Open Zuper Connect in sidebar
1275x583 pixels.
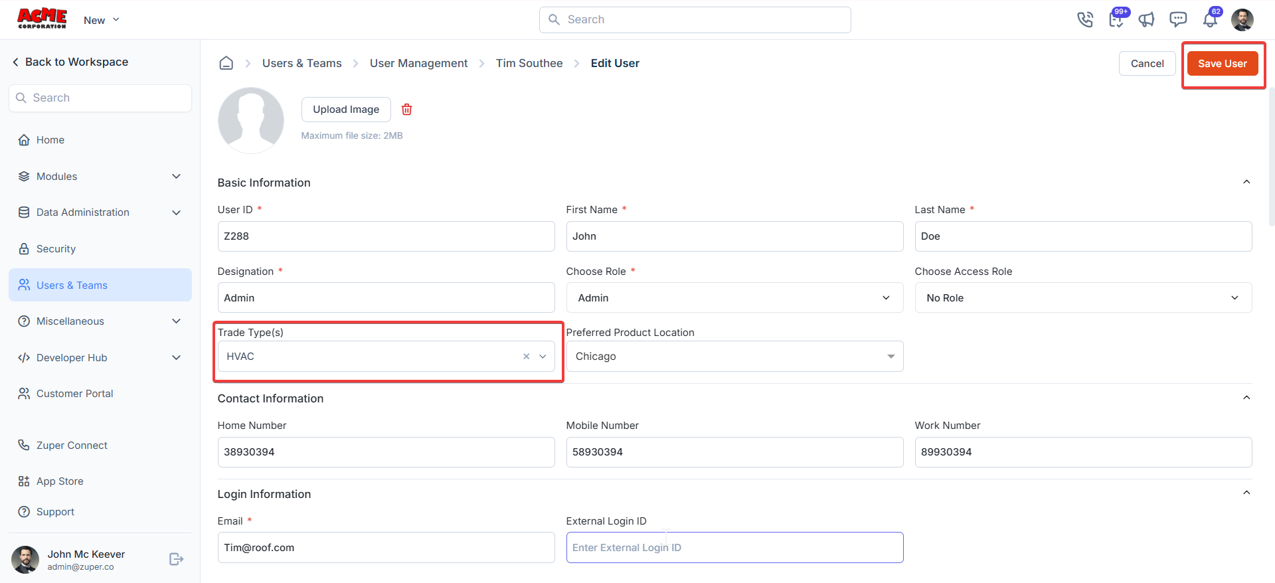[x=100, y=446]
